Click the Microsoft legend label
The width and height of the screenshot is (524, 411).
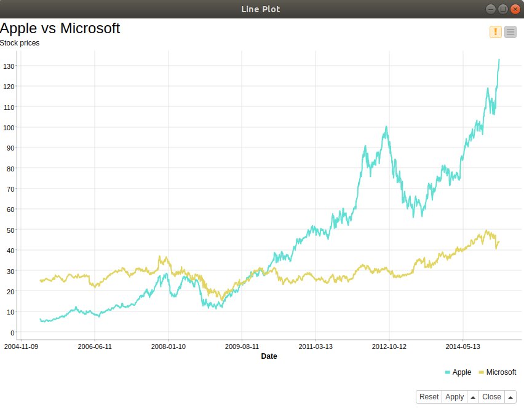point(501,372)
